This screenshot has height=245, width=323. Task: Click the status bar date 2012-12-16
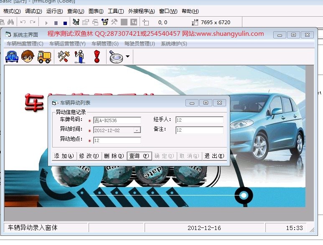(204, 228)
